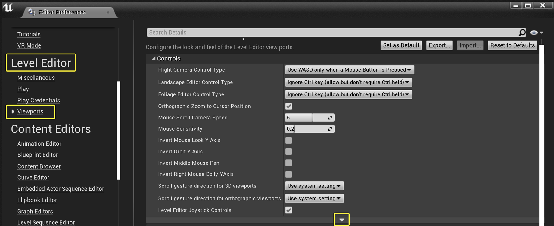Open the eye view options icon

pyautogui.click(x=537, y=32)
